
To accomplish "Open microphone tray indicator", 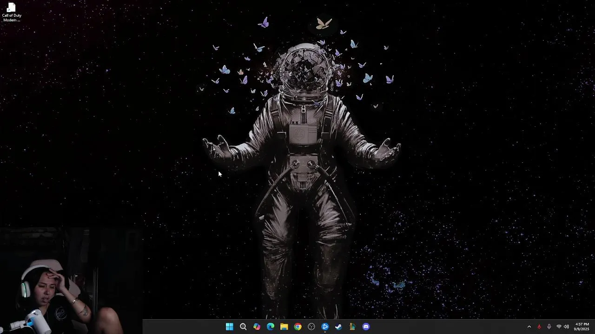I will [x=549, y=327].
